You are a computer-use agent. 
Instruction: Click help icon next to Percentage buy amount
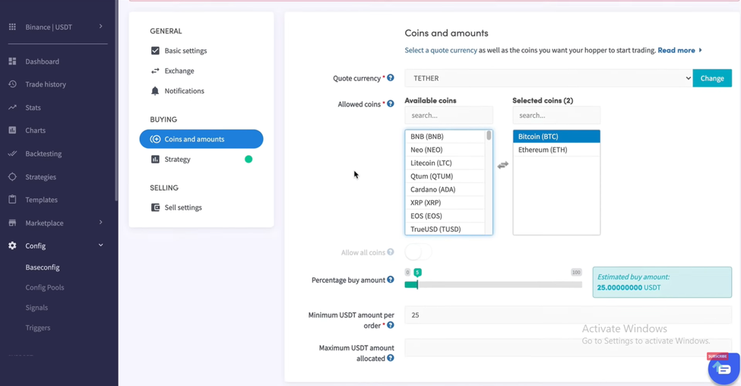[x=391, y=280]
